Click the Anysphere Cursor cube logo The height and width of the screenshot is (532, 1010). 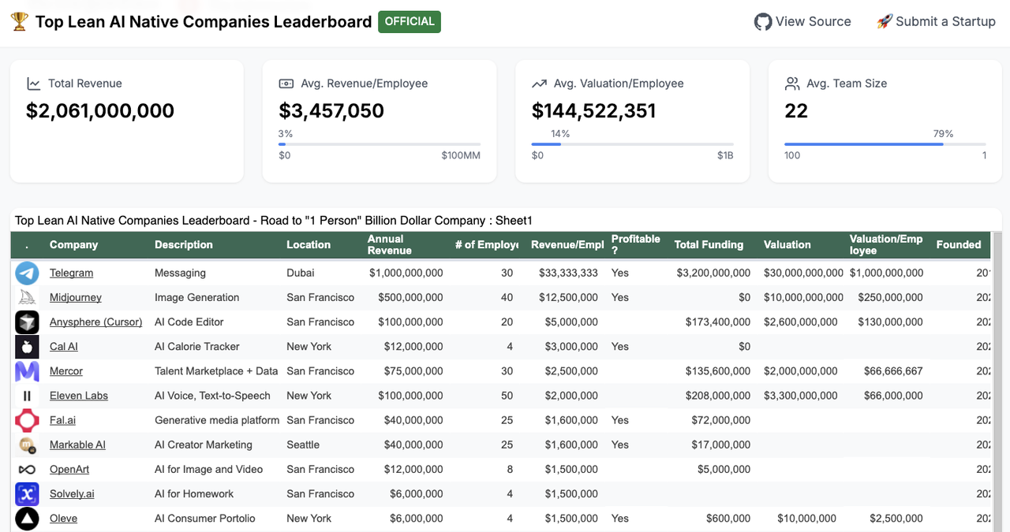click(27, 322)
